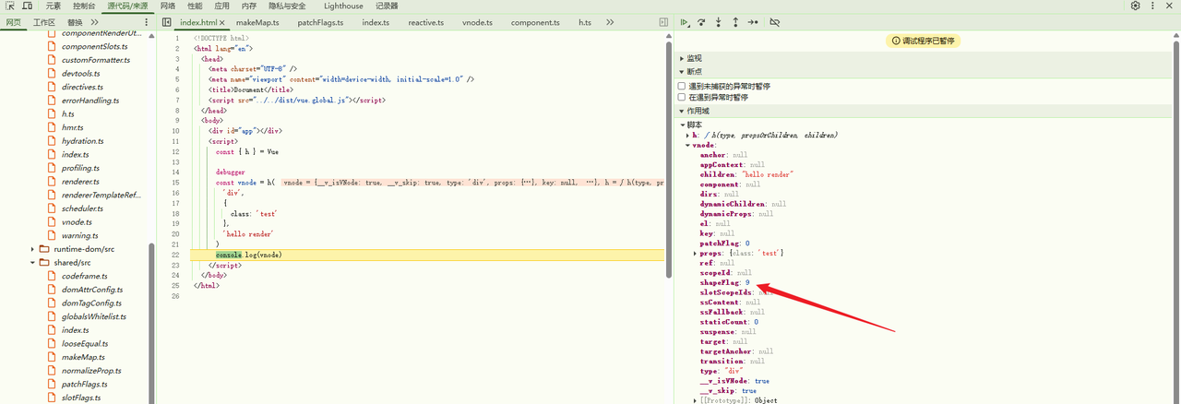Viewport: 1181px width, 404px height.
Task: Step out of current function
Action: (736, 21)
